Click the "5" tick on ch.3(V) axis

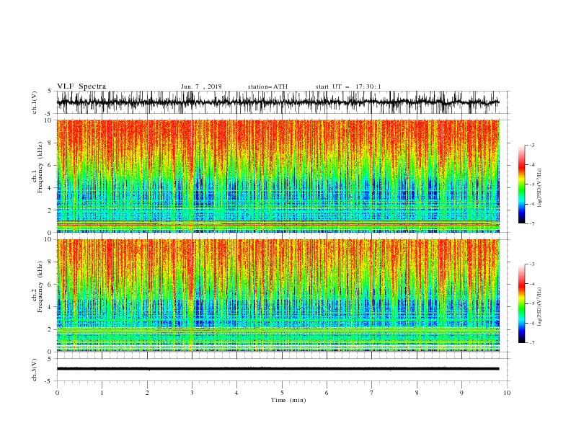(50, 358)
